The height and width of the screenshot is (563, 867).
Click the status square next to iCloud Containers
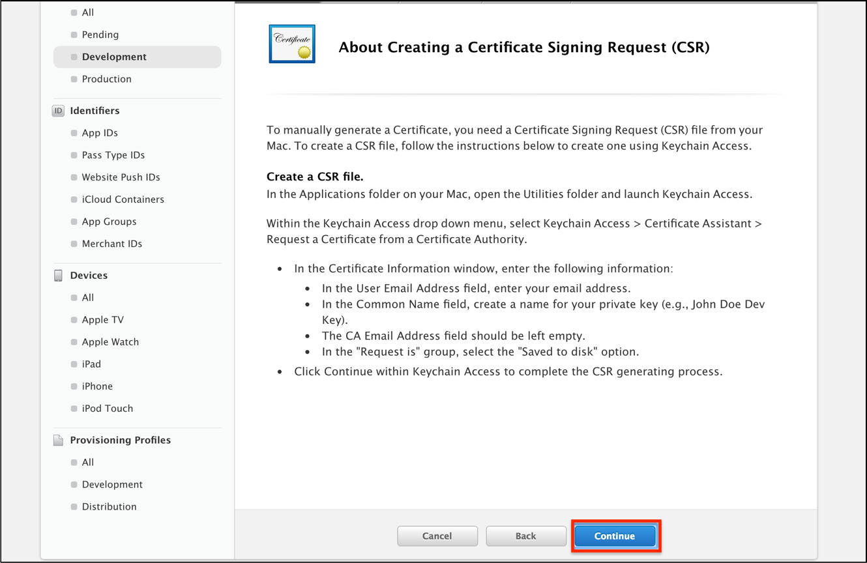[x=73, y=199]
